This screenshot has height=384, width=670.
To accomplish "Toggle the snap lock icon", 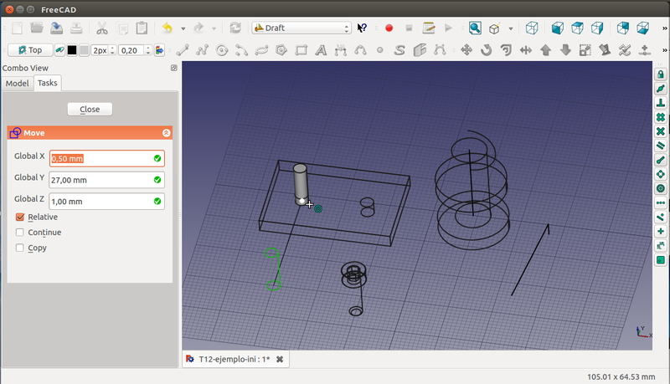I will tap(660, 74).
